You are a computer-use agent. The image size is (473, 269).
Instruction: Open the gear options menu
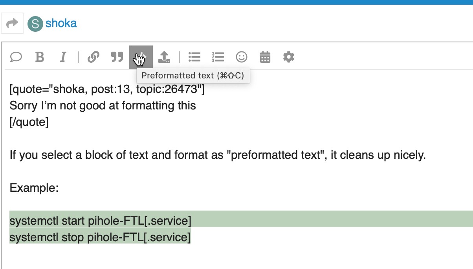pos(289,57)
